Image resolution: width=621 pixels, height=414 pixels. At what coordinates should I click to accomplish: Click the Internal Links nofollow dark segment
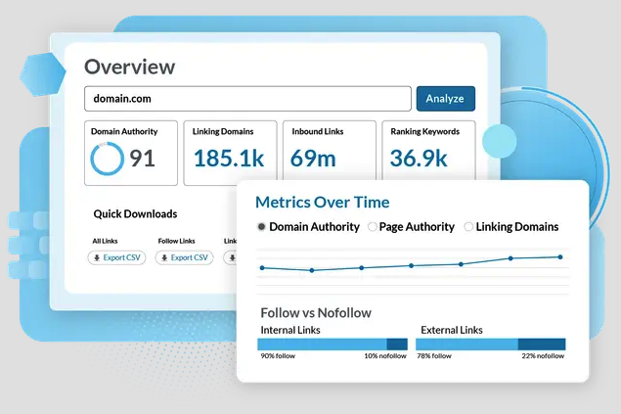[397, 344]
